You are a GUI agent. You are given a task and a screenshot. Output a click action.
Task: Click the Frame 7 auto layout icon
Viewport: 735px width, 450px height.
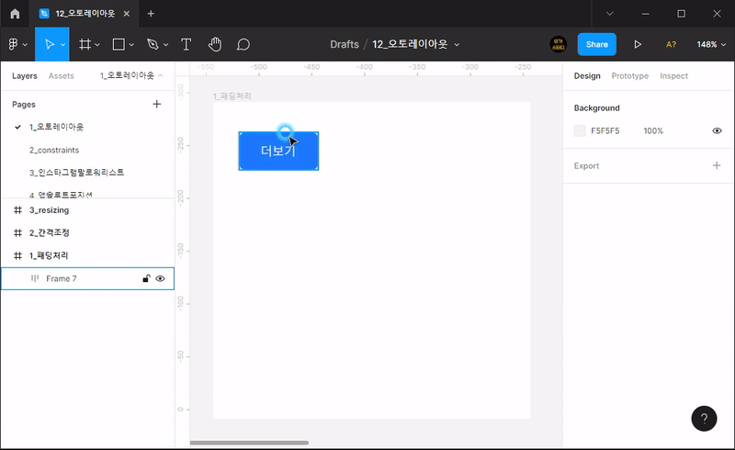tap(35, 278)
